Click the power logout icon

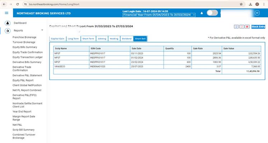pos(257,13)
